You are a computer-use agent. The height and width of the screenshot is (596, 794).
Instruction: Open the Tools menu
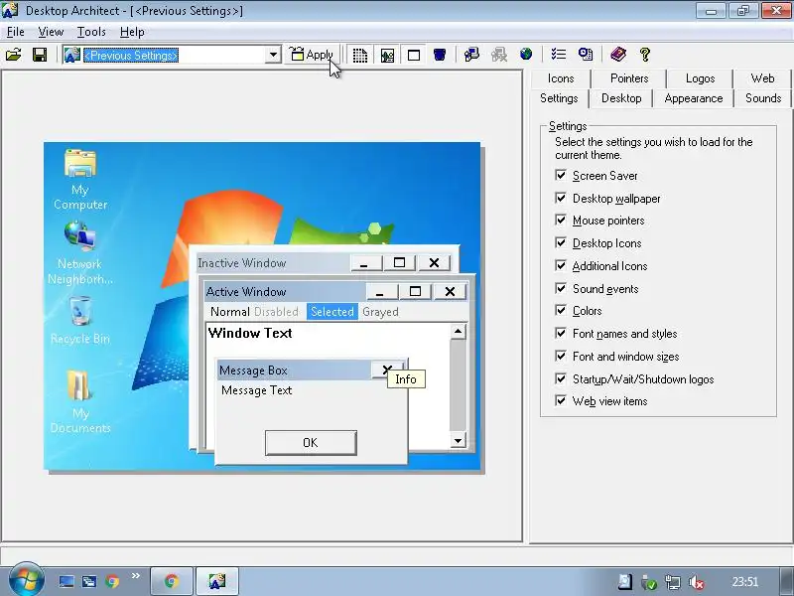click(x=91, y=32)
